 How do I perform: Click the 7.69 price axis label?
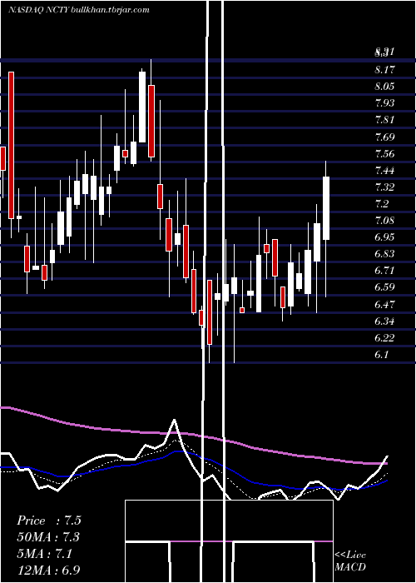(384, 137)
